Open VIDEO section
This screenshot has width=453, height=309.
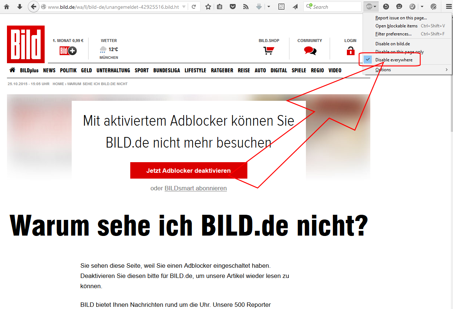pyautogui.click(x=335, y=70)
